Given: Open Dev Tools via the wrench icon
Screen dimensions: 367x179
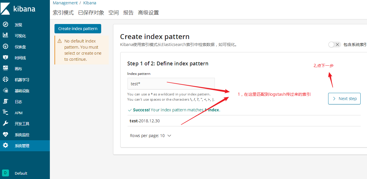Looking at the screenshot, I should [x=6, y=123].
